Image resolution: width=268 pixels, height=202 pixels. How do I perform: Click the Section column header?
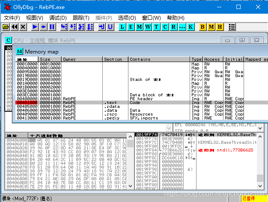(115, 59)
